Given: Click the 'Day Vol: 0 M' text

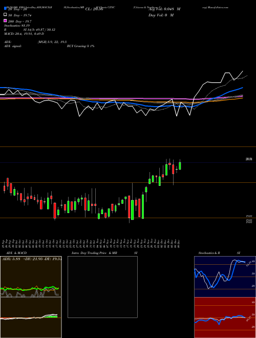Looking at the screenshot, I should point(161,15).
